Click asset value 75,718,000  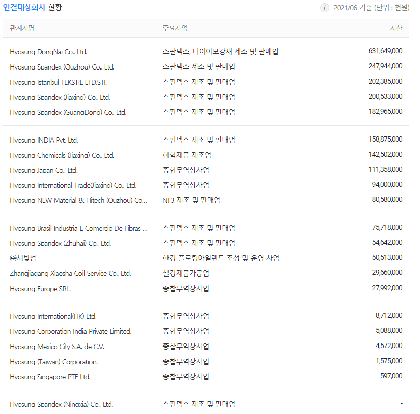[387, 227]
